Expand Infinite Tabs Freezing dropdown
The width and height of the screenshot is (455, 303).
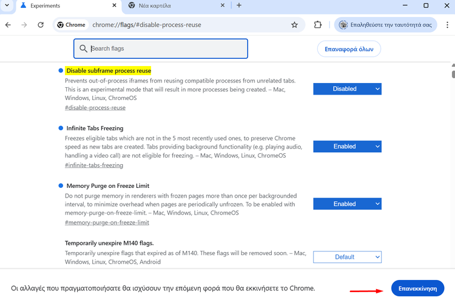[347, 146]
